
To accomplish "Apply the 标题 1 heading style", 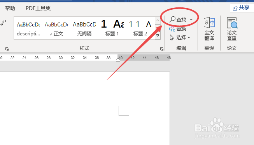I will tap(112, 28).
